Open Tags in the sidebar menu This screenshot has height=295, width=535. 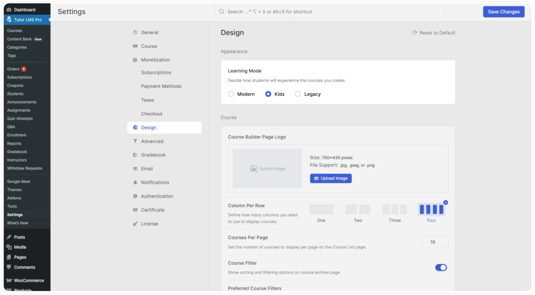pyautogui.click(x=11, y=55)
